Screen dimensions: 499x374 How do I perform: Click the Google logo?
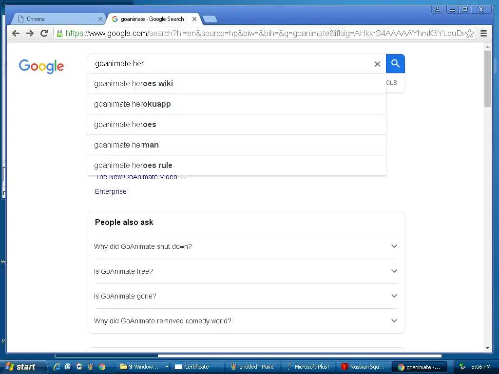coord(41,66)
